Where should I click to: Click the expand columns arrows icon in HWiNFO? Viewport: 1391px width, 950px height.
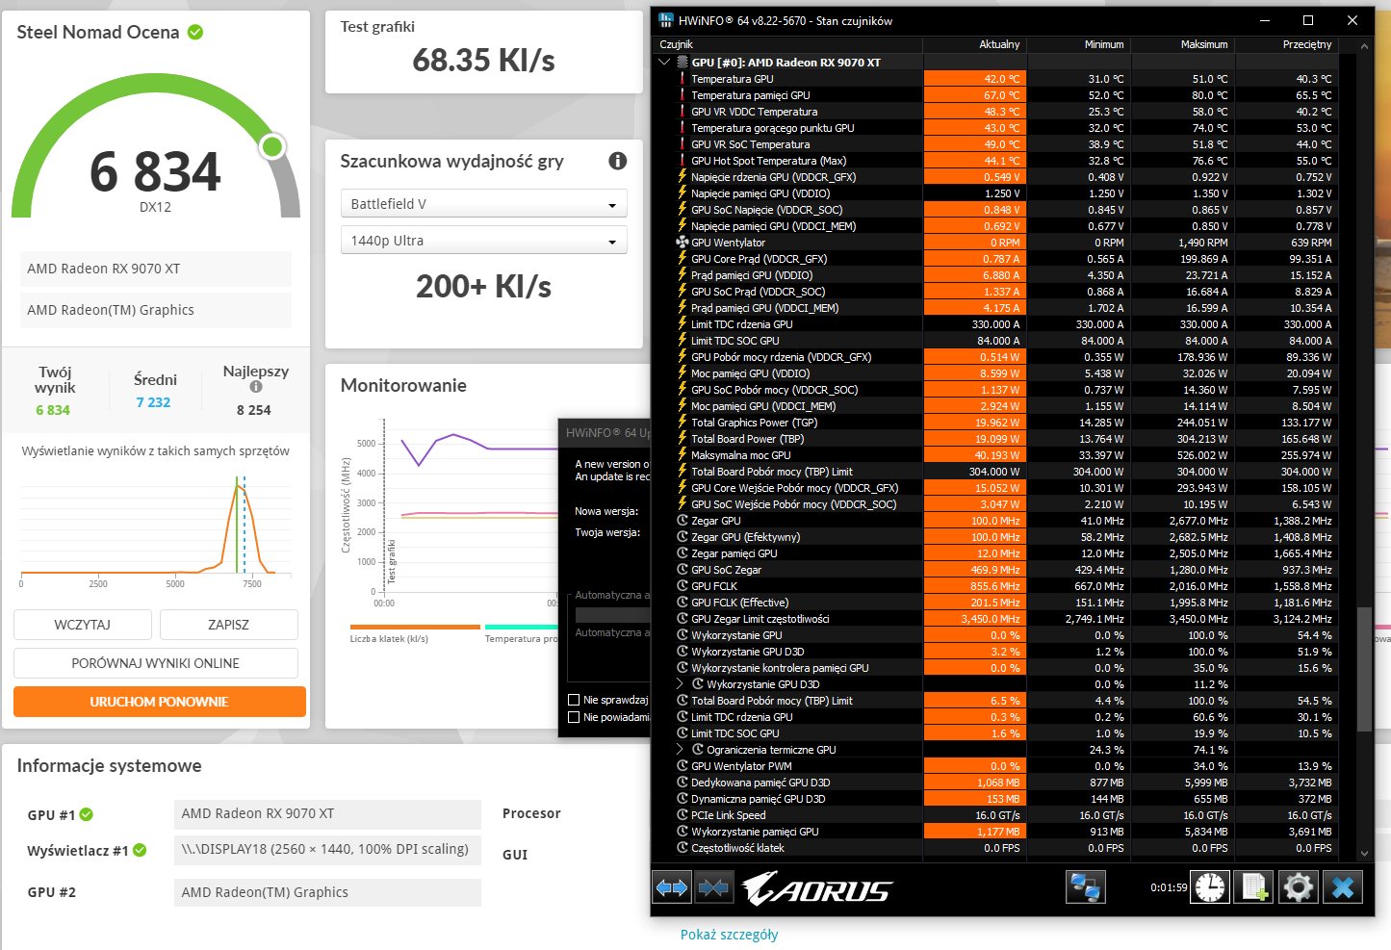pos(672,887)
